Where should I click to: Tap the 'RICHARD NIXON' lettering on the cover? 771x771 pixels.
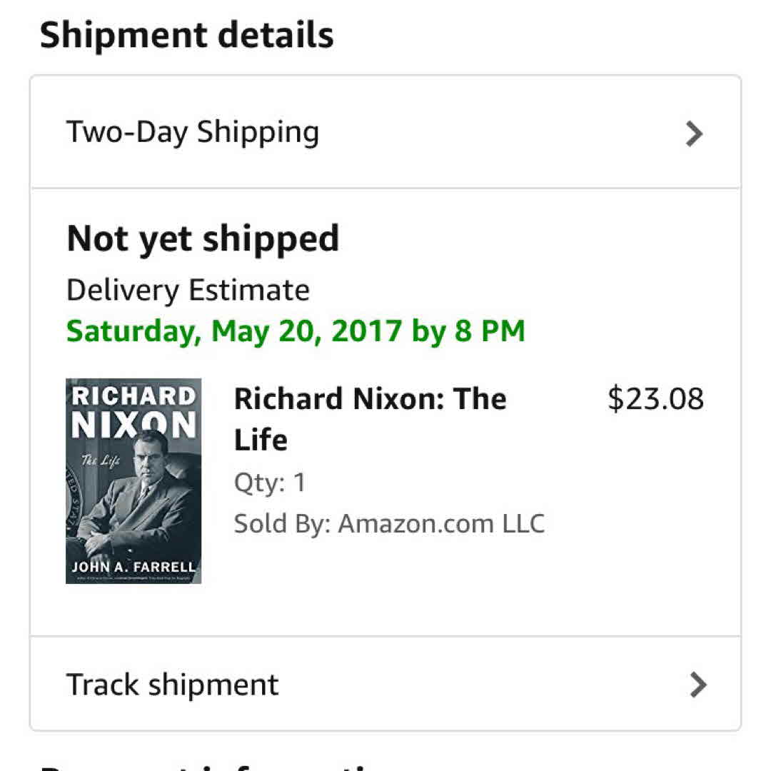tap(133, 412)
